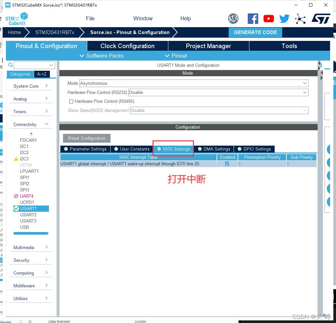Select the NVIC Settings tab

(173, 149)
